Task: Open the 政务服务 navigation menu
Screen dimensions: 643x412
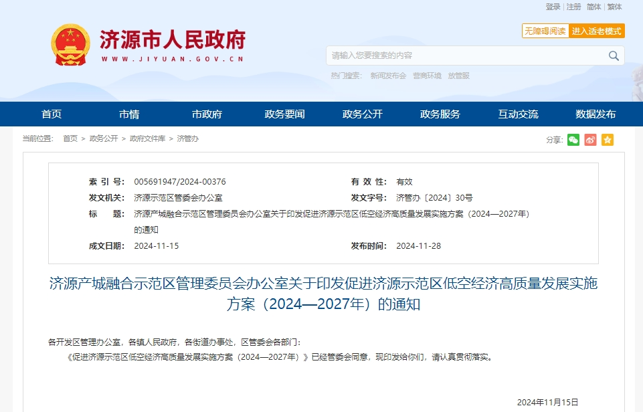Action: 439,114
